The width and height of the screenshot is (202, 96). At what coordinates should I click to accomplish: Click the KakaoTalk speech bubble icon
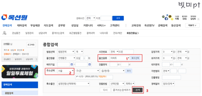[170, 16]
